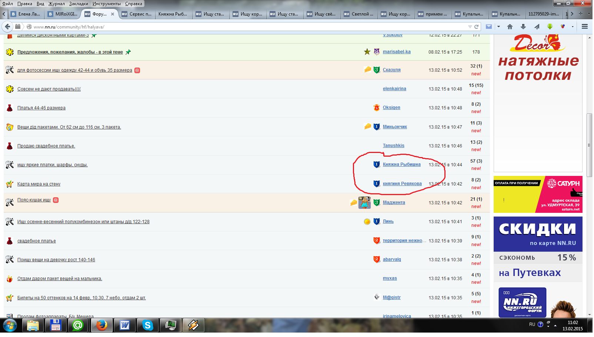Screen dimensions: 594x337
Task: Click the @ icon after для фотосессии topic
Action: (x=137, y=70)
